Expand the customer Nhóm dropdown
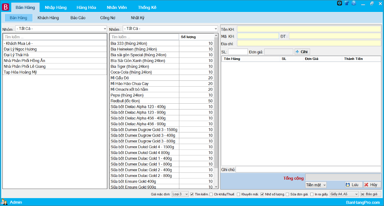 point(61,29)
